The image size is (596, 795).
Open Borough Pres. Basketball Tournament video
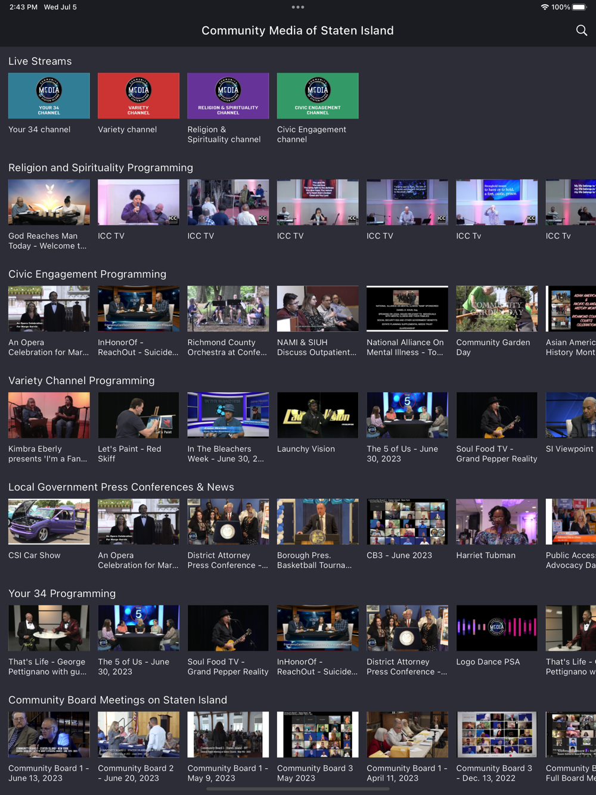(x=318, y=521)
